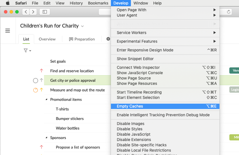Choose Show Page Source

165,78
